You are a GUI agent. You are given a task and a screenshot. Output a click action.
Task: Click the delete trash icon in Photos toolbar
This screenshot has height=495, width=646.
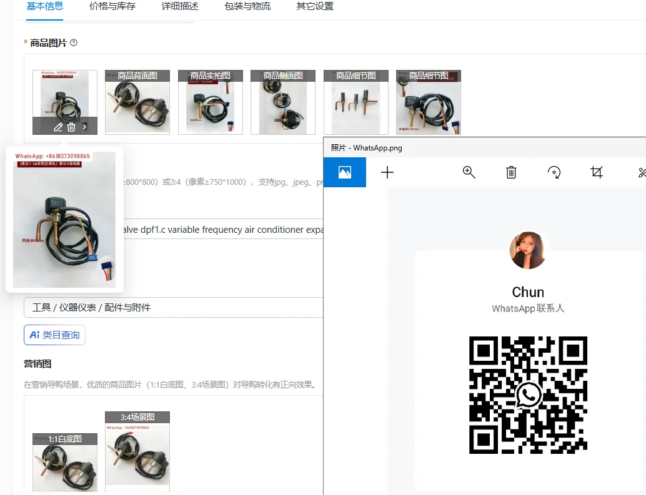tap(511, 172)
